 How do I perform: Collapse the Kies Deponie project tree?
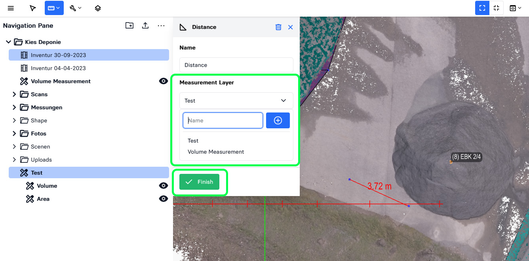8,42
